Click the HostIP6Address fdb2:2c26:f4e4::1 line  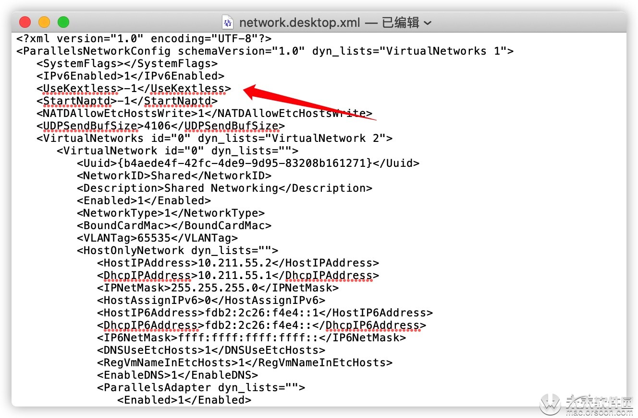(265, 313)
